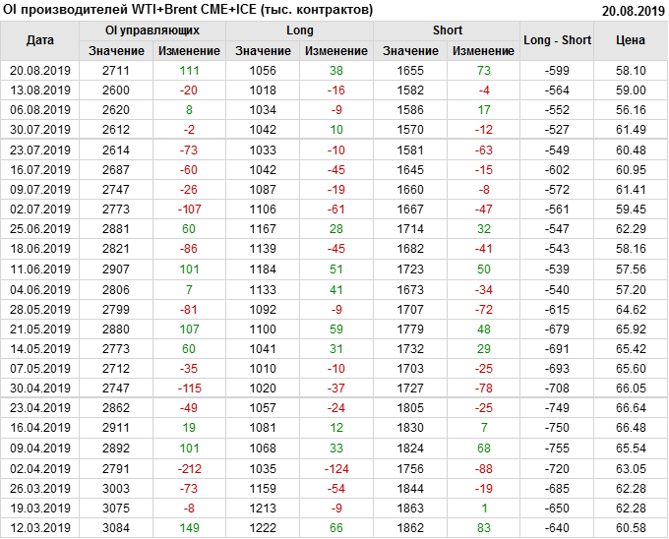
Task: Select the 13.08.2019 date cell
Action: 40,90
